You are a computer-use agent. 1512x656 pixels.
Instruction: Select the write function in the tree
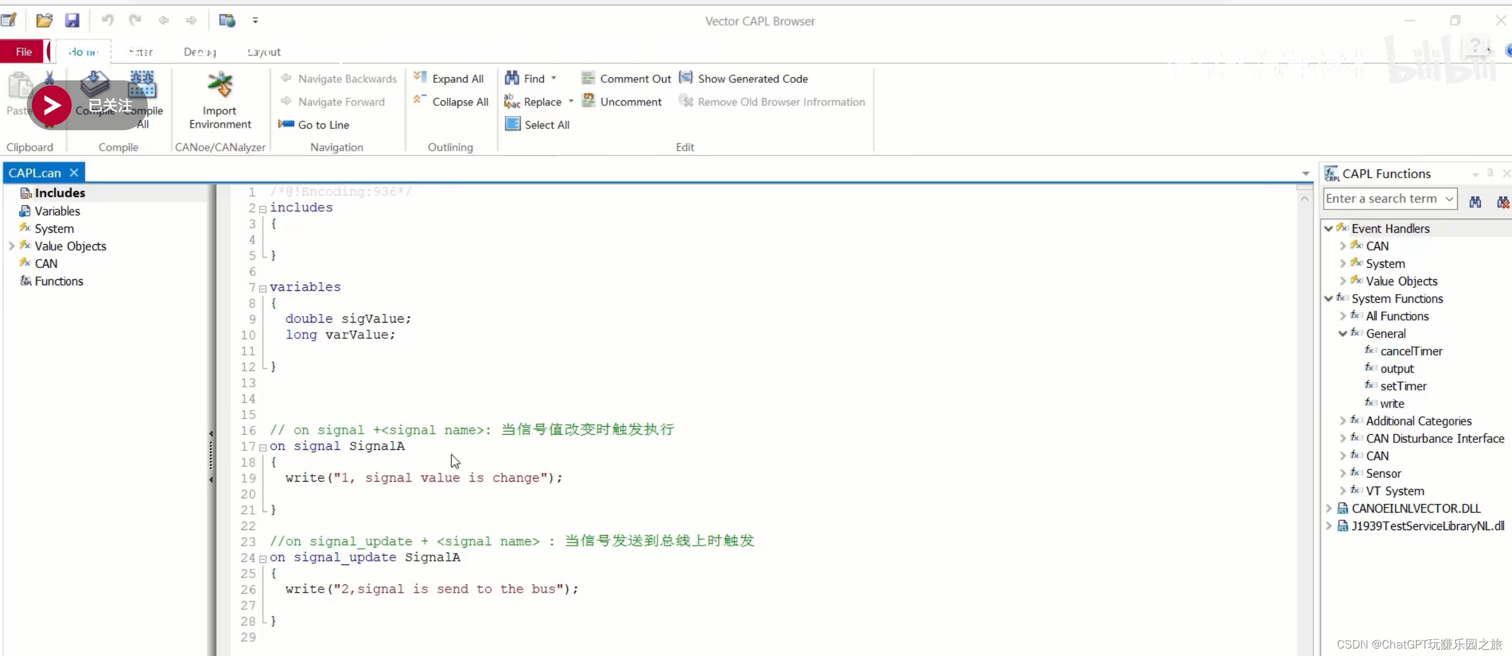point(1392,404)
